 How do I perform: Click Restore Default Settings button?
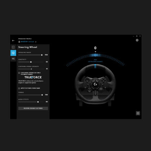[x=33, y=108]
